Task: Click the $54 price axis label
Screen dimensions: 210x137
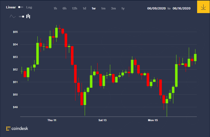Action: (x=15, y=45)
